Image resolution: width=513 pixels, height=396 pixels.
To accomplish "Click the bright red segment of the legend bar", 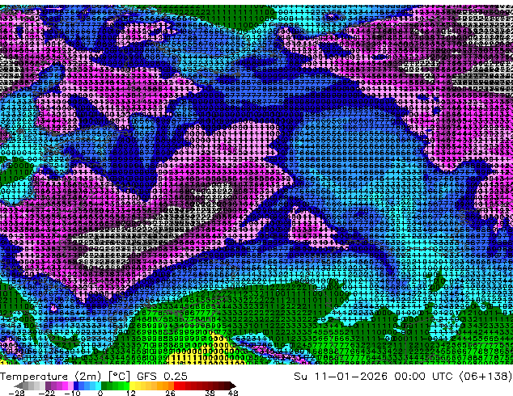I will (x=176, y=385).
